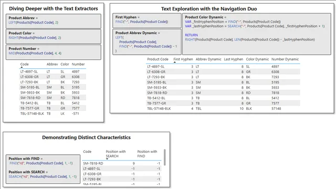Click the Color Dynamic column header

pos(257,59)
